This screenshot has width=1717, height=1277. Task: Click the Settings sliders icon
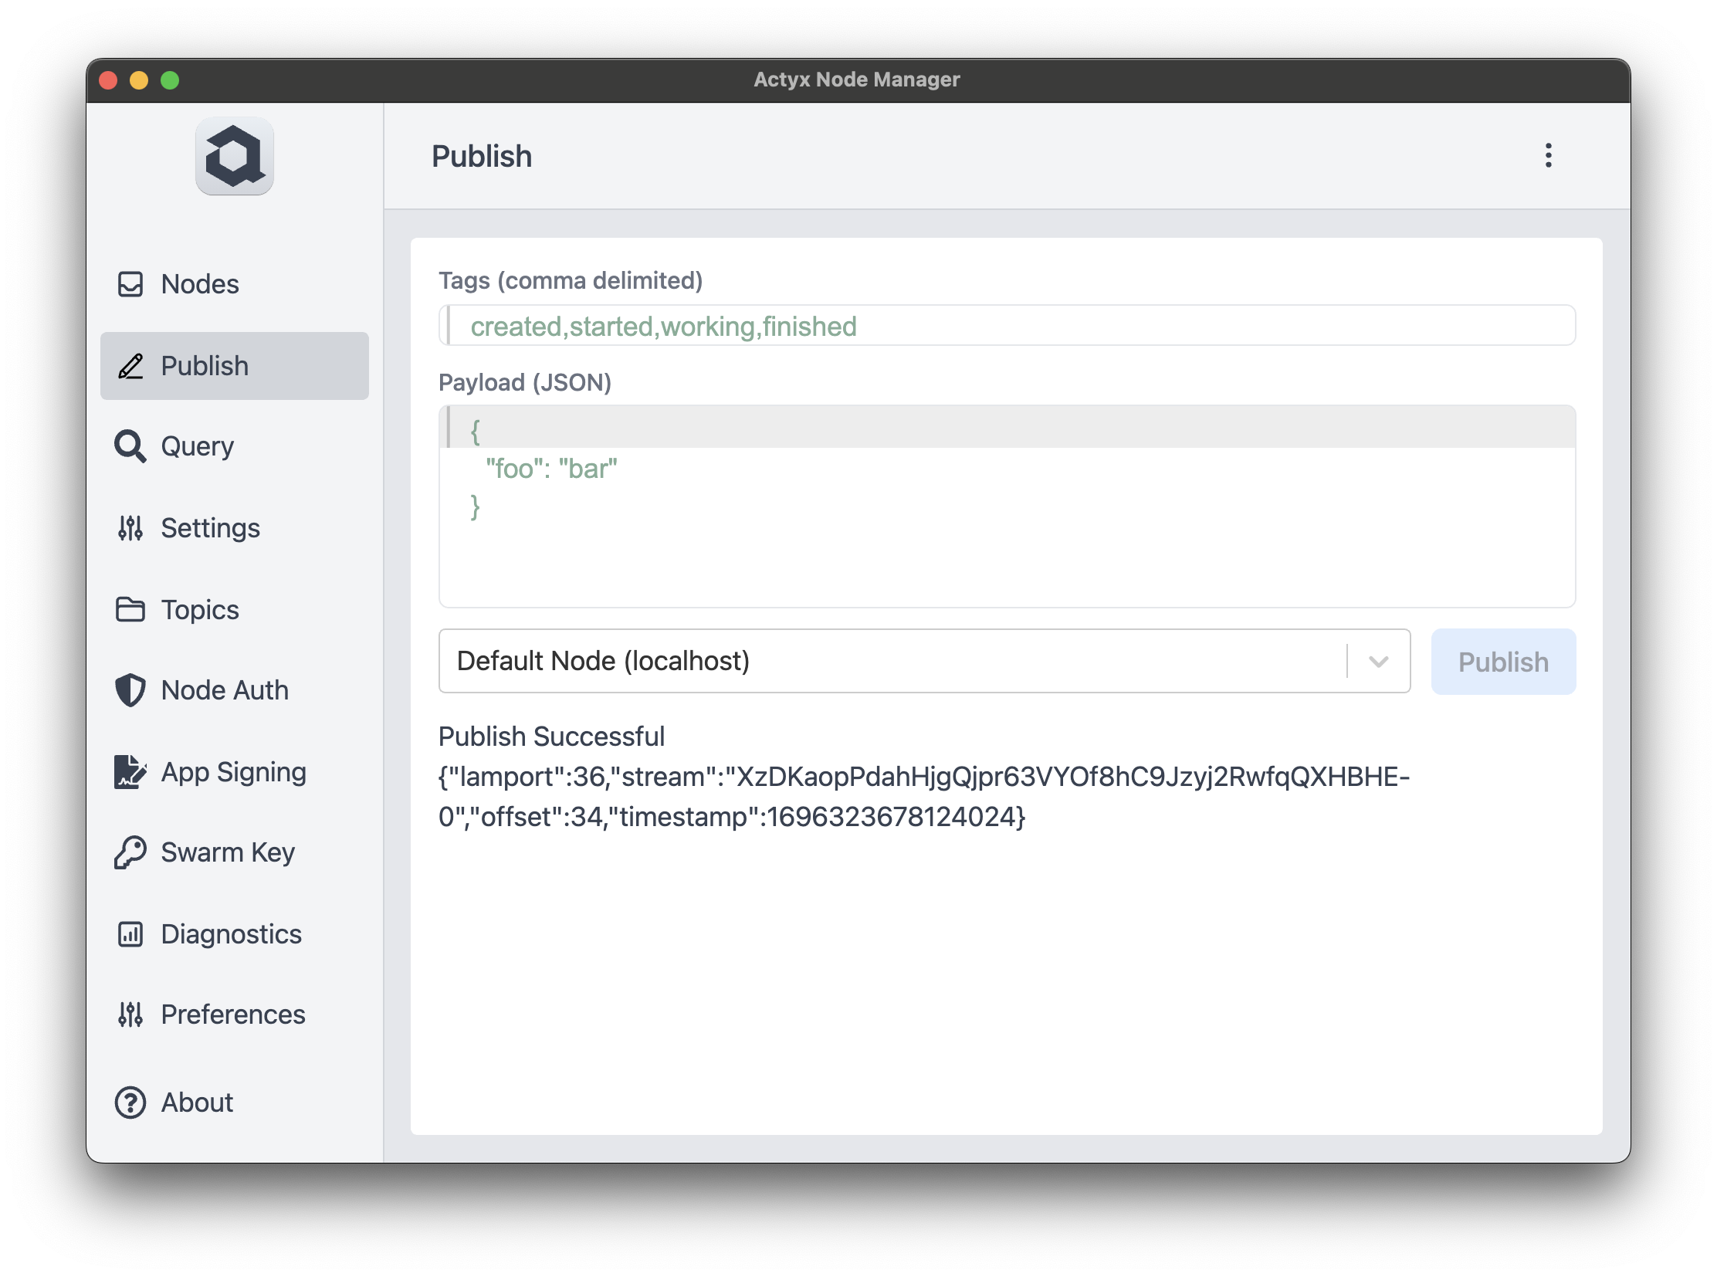pos(130,528)
